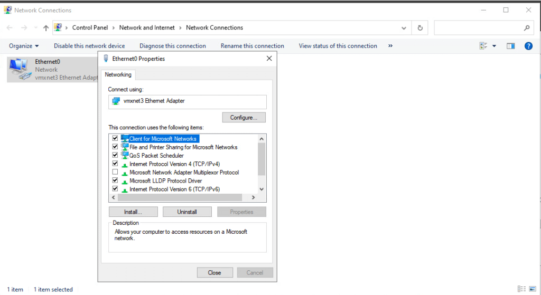
Task: Click Disable this network device
Action: [x=89, y=46]
